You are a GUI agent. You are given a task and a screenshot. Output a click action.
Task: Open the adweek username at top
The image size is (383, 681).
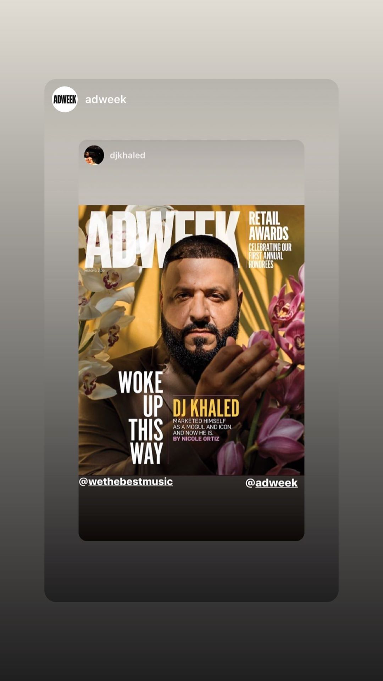pos(106,99)
